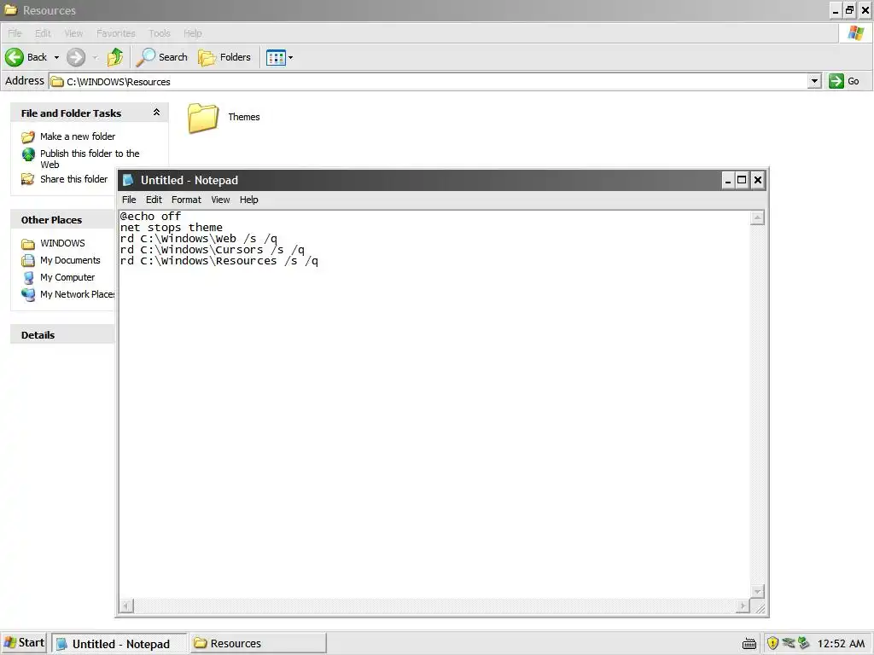Open Notepad's File menu

[x=129, y=200]
